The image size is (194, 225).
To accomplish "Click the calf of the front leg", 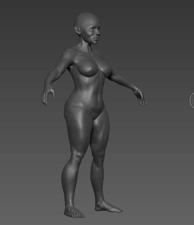I will point(70,177).
